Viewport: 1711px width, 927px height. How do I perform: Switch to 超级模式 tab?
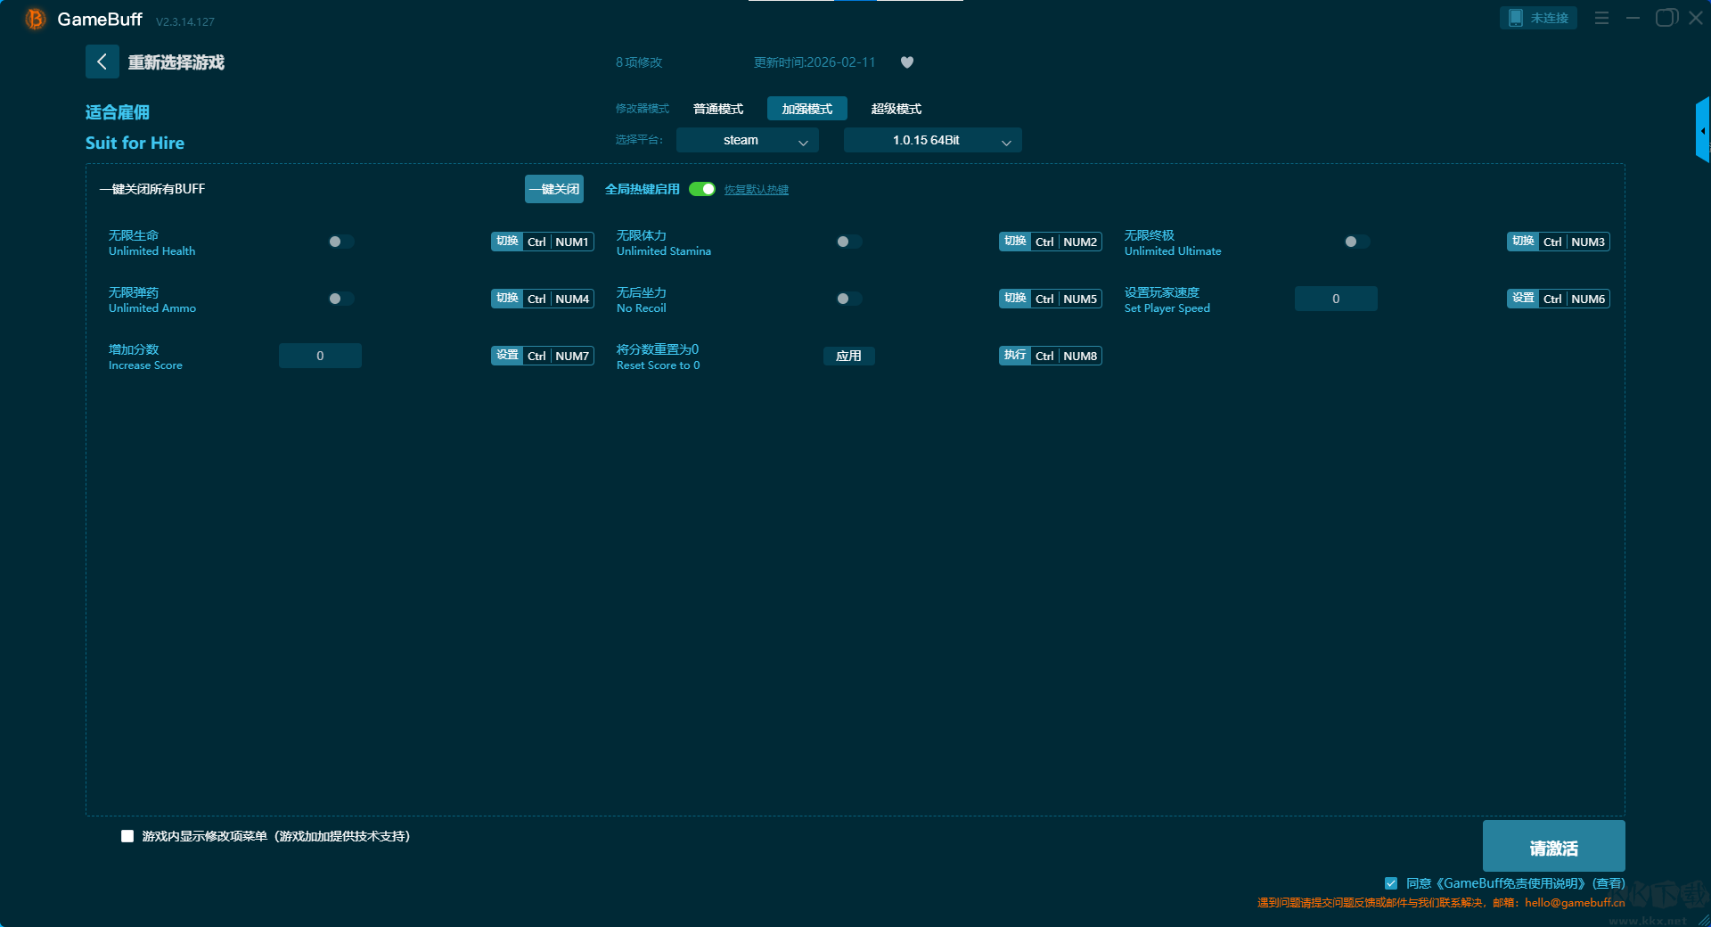[x=896, y=109]
